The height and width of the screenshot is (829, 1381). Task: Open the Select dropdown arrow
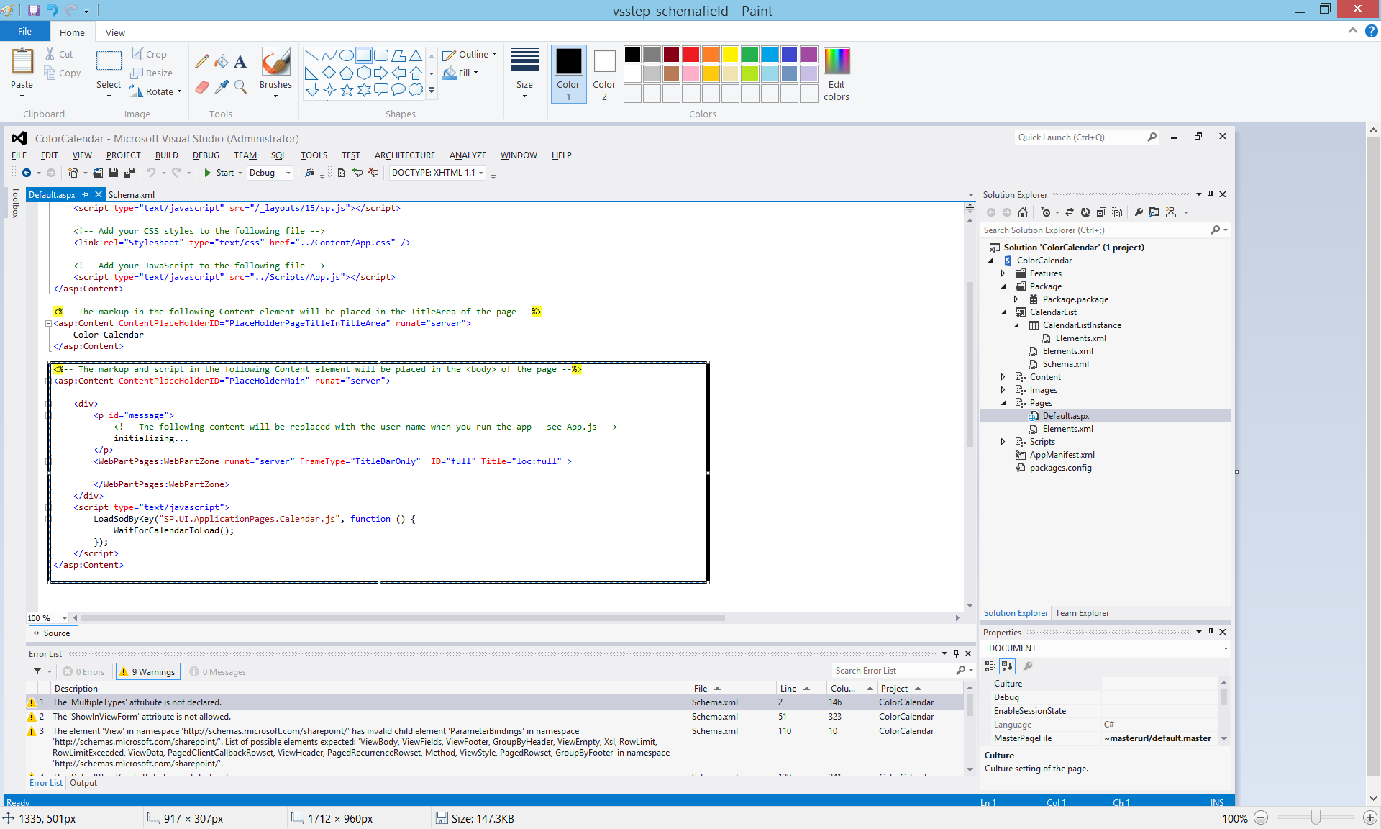point(109,96)
